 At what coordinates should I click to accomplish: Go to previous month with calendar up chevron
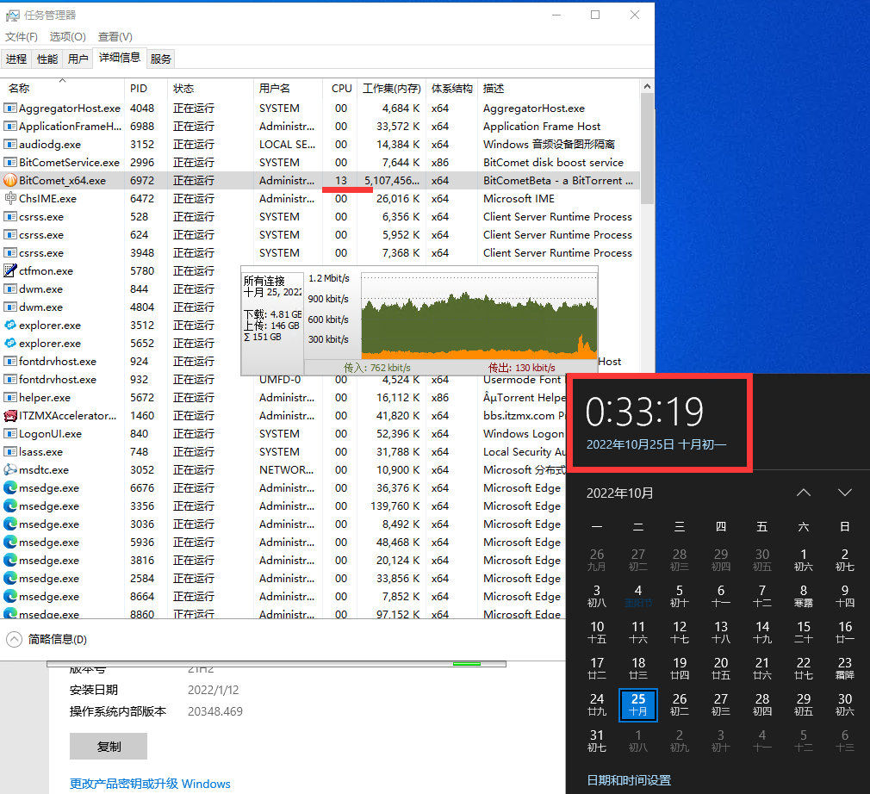(x=804, y=493)
